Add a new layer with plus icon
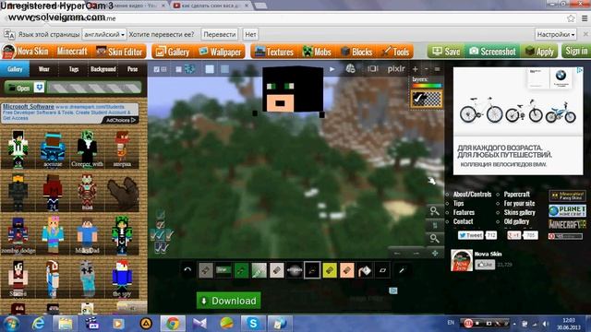591x332 pixels. coord(415,69)
